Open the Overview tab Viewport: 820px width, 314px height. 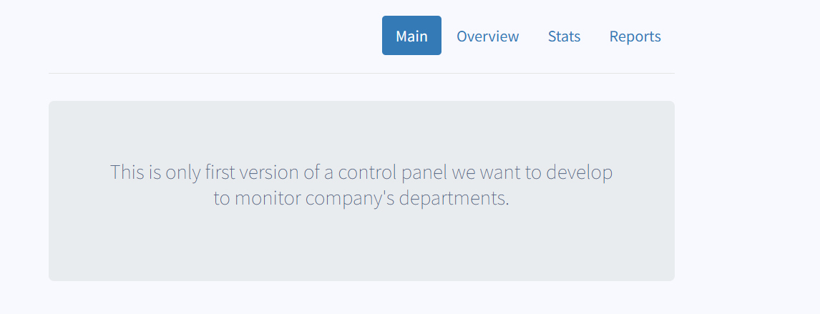coord(487,36)
